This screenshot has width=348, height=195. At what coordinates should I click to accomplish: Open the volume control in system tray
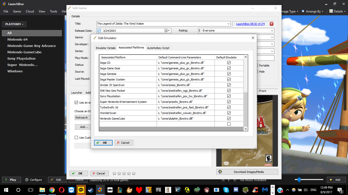coord(305,190)
